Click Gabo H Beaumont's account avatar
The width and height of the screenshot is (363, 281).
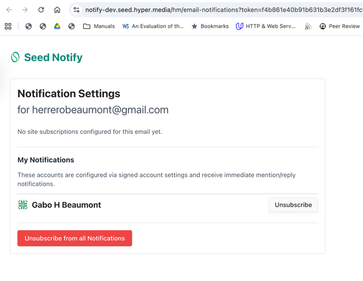[23, 205]
